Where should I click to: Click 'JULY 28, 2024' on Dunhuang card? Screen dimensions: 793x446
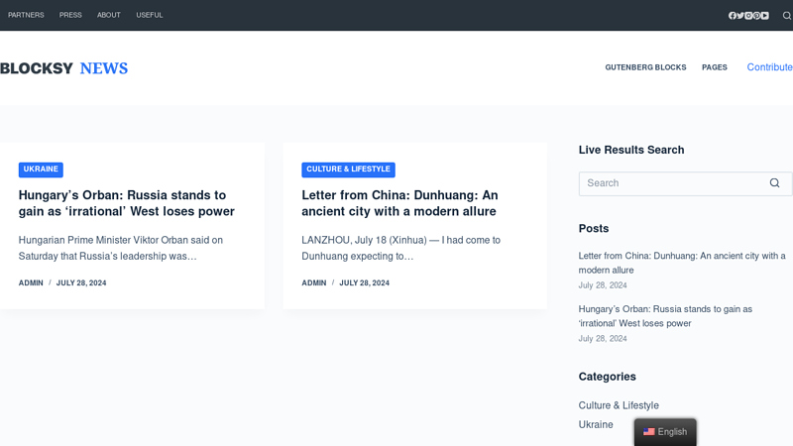click(x=365, y=283)
